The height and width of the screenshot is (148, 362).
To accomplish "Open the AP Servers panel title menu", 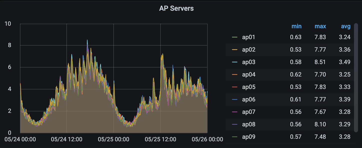I will point(176,8).
